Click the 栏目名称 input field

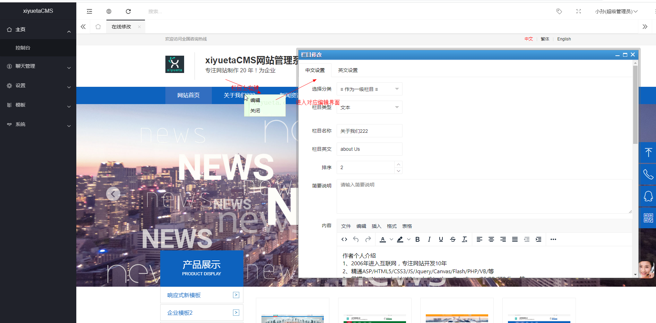tap(370, 131)
